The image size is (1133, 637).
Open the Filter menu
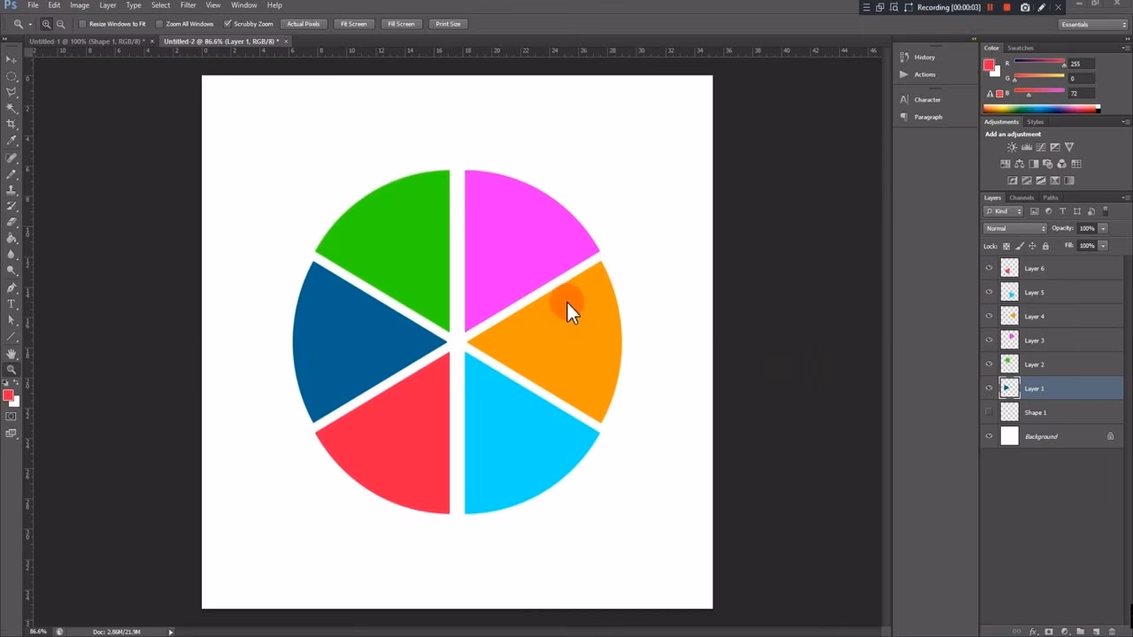(x=188, y=5)
